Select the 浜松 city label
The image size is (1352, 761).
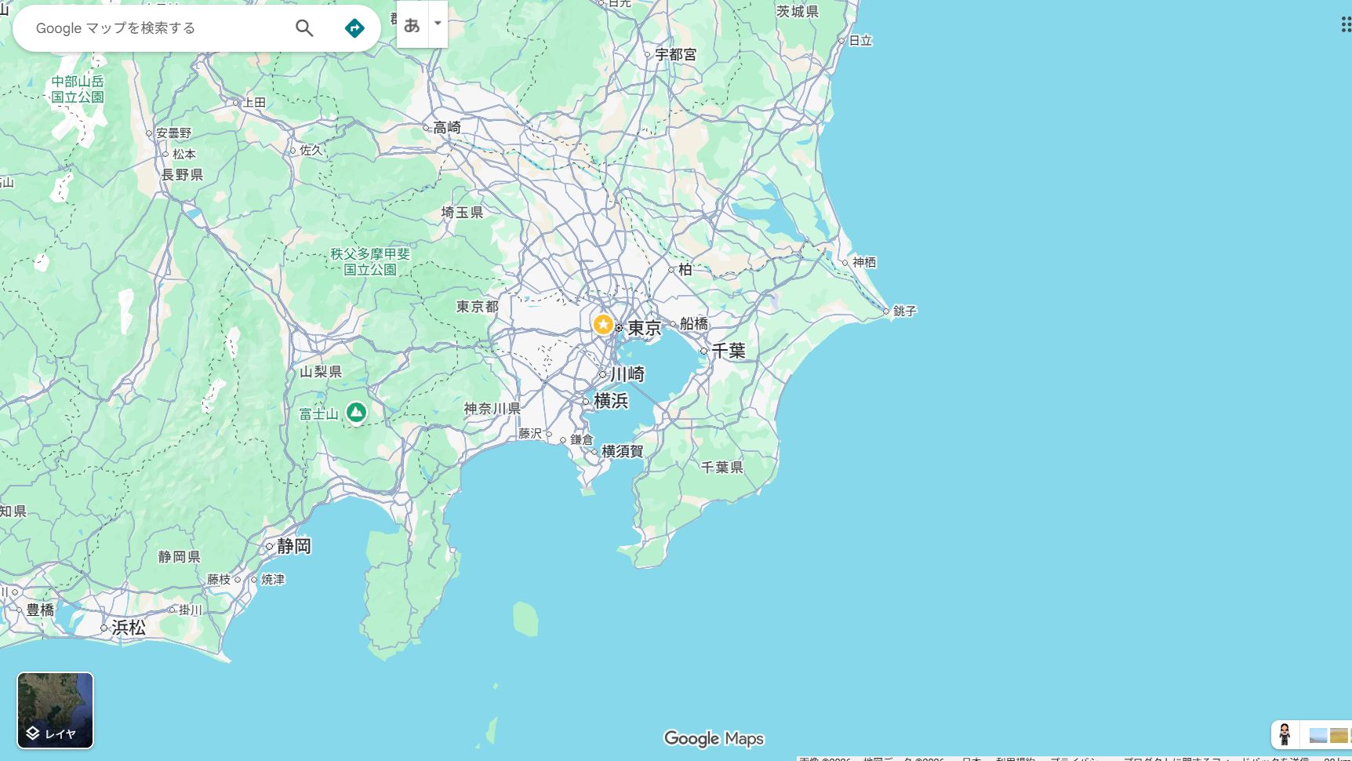point(129,628)
